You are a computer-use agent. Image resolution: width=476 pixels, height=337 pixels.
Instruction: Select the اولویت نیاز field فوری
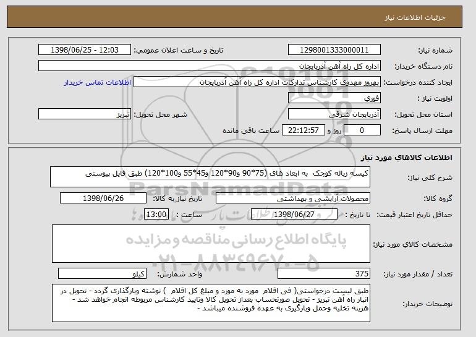click(x=334, y=98)
